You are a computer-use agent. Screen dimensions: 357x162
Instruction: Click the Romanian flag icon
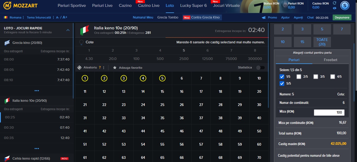click(x=6, y=17)
